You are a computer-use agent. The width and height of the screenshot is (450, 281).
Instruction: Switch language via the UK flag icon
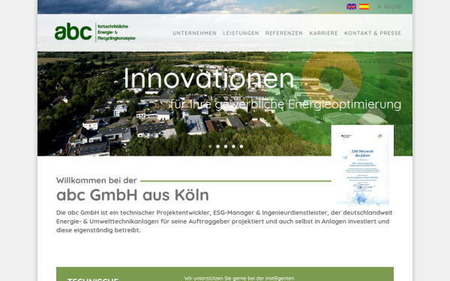coord(351,7)
